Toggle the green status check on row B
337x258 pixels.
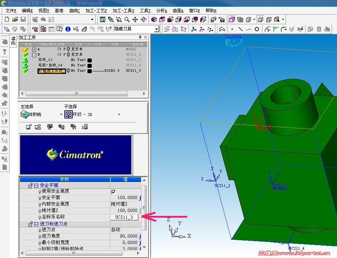pos(25,55)
